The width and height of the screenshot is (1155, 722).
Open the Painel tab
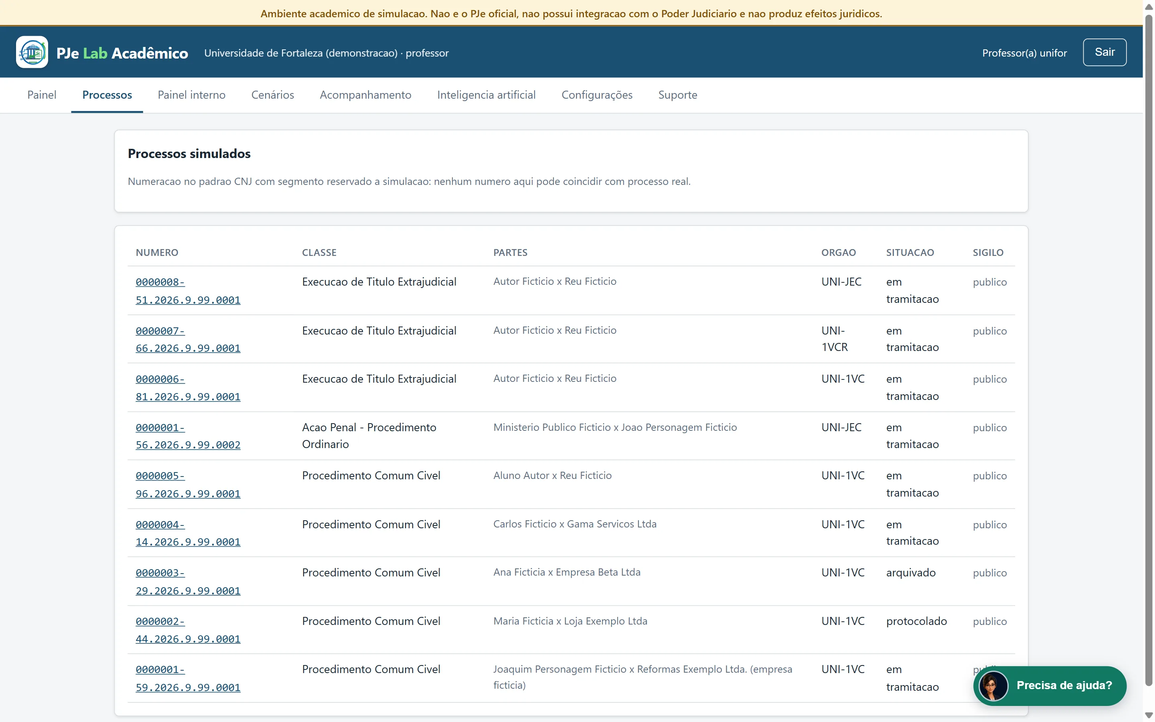[42, 95]
